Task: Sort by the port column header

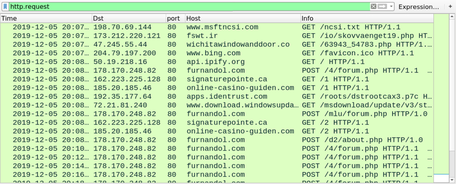Action: point(176,19)
